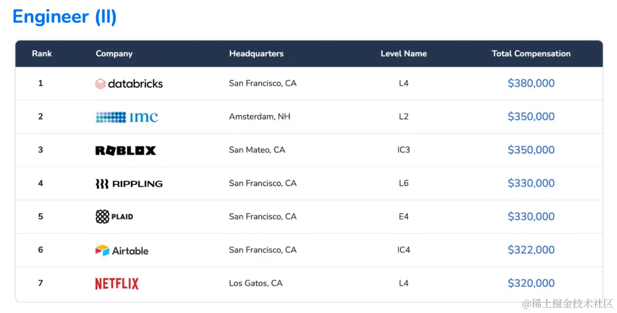Open Databricks $380,000 compensation link

tap(531, 83)
